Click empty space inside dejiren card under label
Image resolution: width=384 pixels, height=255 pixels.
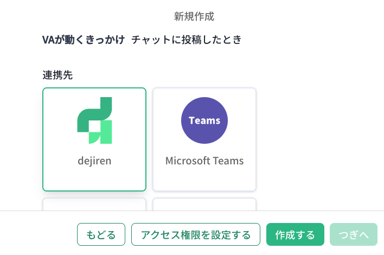[x=94, y=179]
